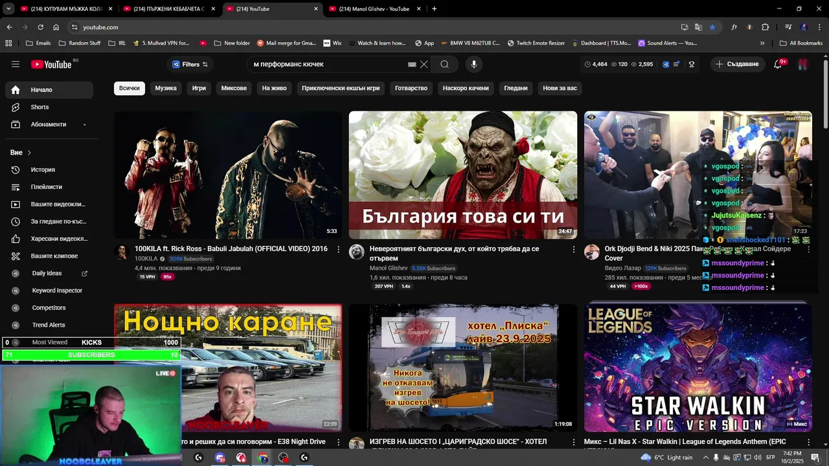Click the blue vidIQ icon beside stats
Screen dimensions: 829x466
pyautogui.click(x=666, y=64)
